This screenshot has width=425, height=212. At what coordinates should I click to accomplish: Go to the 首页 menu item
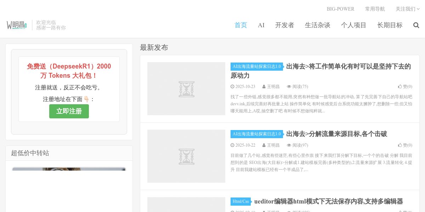pos(241,25)
